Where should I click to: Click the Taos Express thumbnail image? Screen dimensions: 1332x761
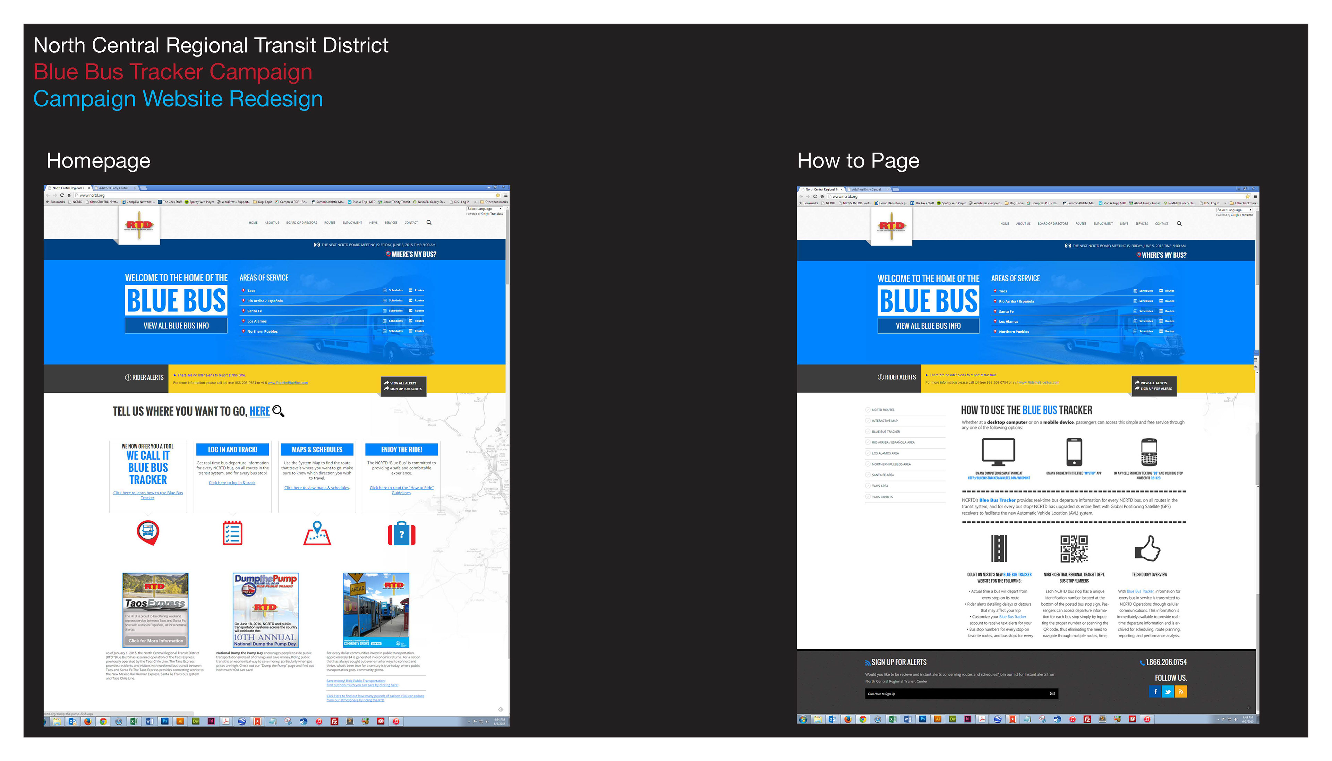(x=155, y=610)
